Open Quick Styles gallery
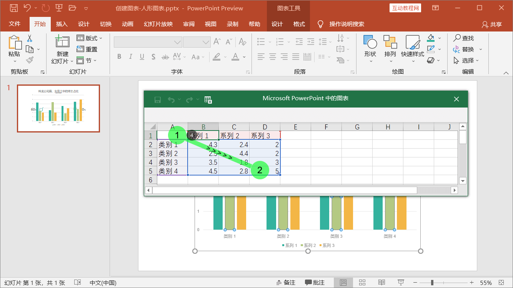 point(413,42)
